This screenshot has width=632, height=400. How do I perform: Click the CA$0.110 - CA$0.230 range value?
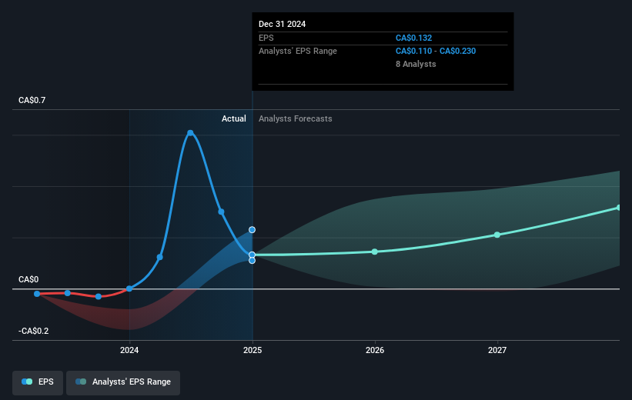point(436,52)
